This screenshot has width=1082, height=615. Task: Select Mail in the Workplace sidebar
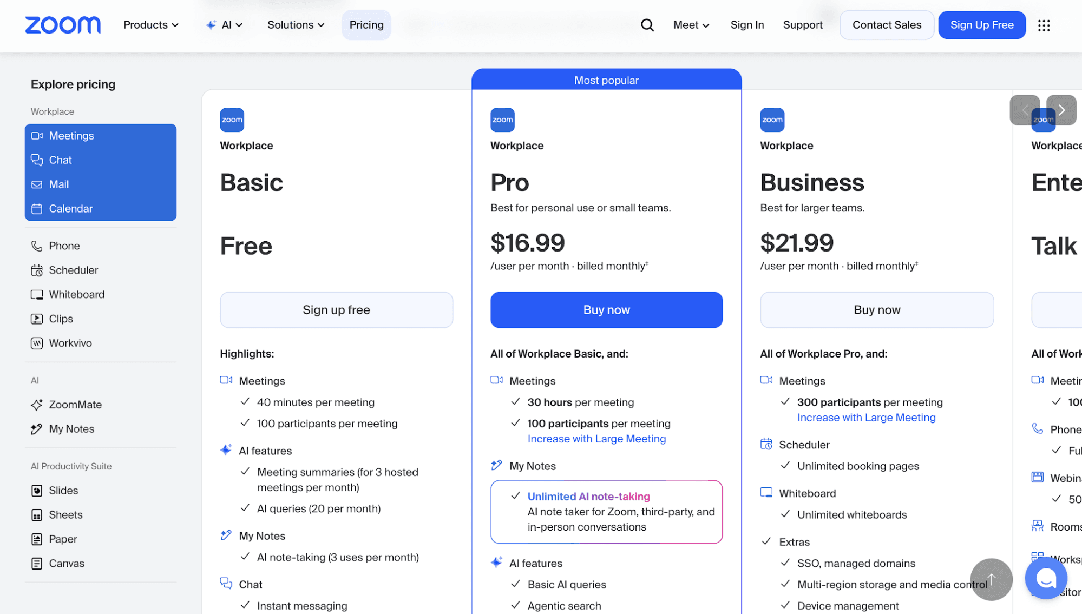coord(101,184)
